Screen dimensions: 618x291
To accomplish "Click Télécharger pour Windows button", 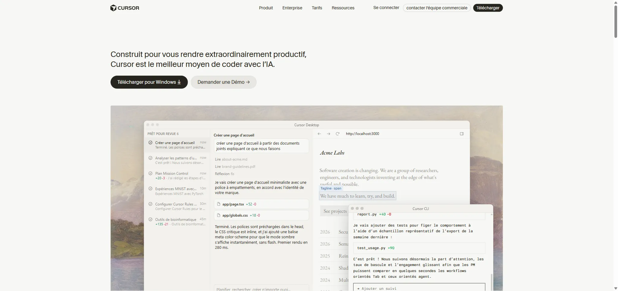I will [149, 82].
